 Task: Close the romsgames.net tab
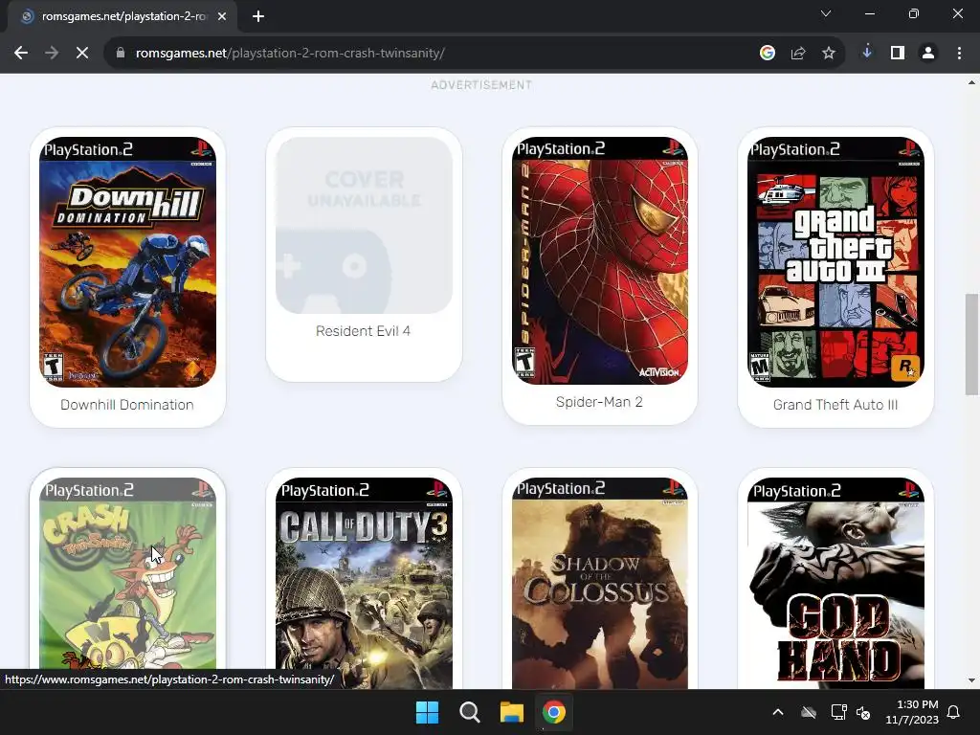(x=222, y=16)
